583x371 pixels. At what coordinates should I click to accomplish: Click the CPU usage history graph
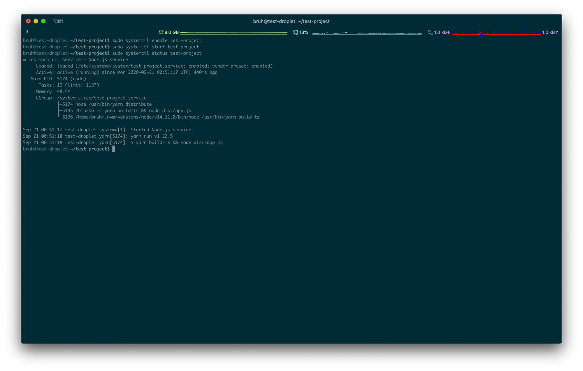pos(367,33)
